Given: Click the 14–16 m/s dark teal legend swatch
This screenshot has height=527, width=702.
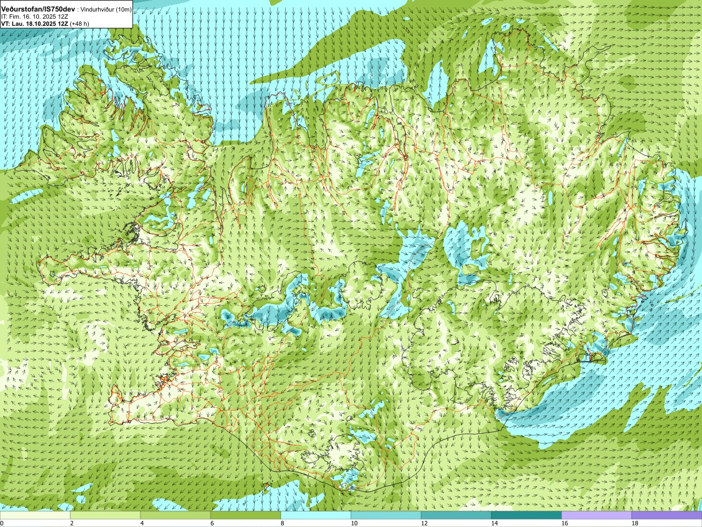Looking at the screenshot, I should [526, 516].
